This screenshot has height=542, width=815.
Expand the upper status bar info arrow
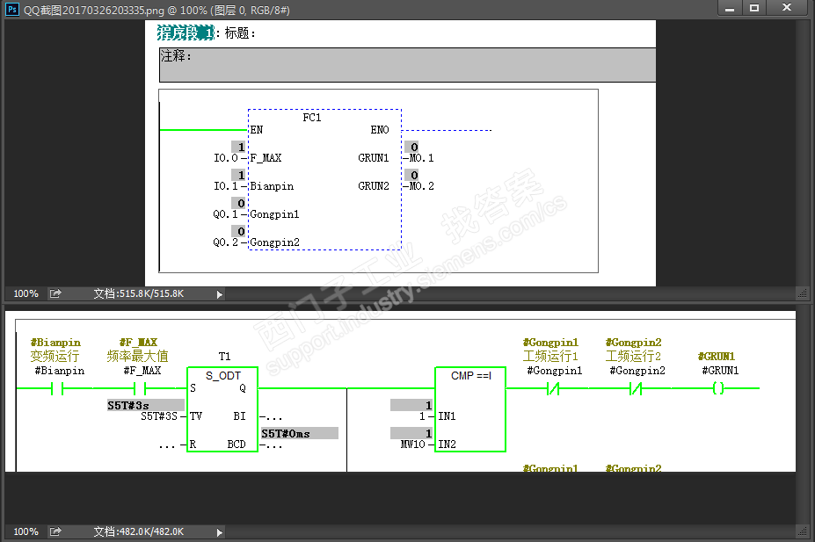(220, 294)
